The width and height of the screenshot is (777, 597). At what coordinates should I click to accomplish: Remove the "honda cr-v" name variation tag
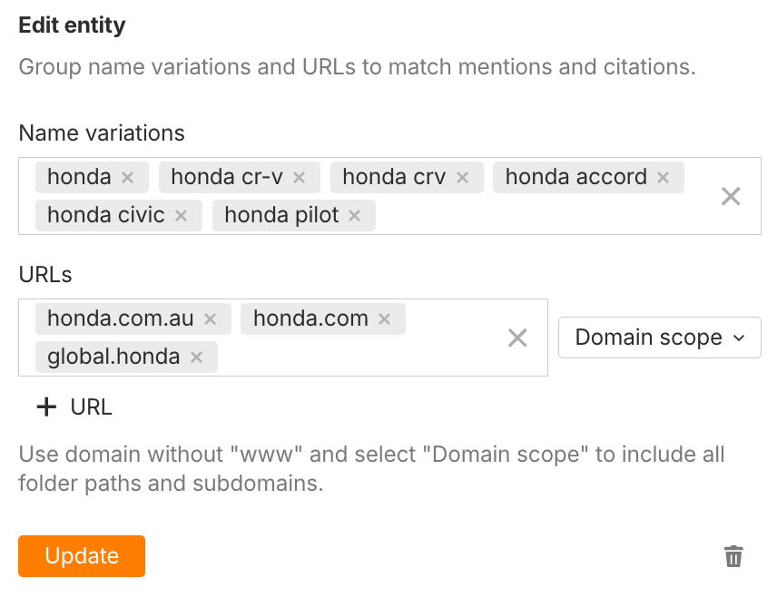(x=298, y=177)
